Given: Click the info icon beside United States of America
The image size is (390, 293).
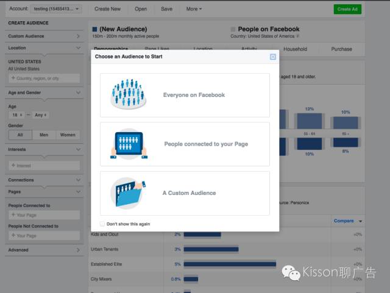Looking at the screenshot, I should pos(297,37).
